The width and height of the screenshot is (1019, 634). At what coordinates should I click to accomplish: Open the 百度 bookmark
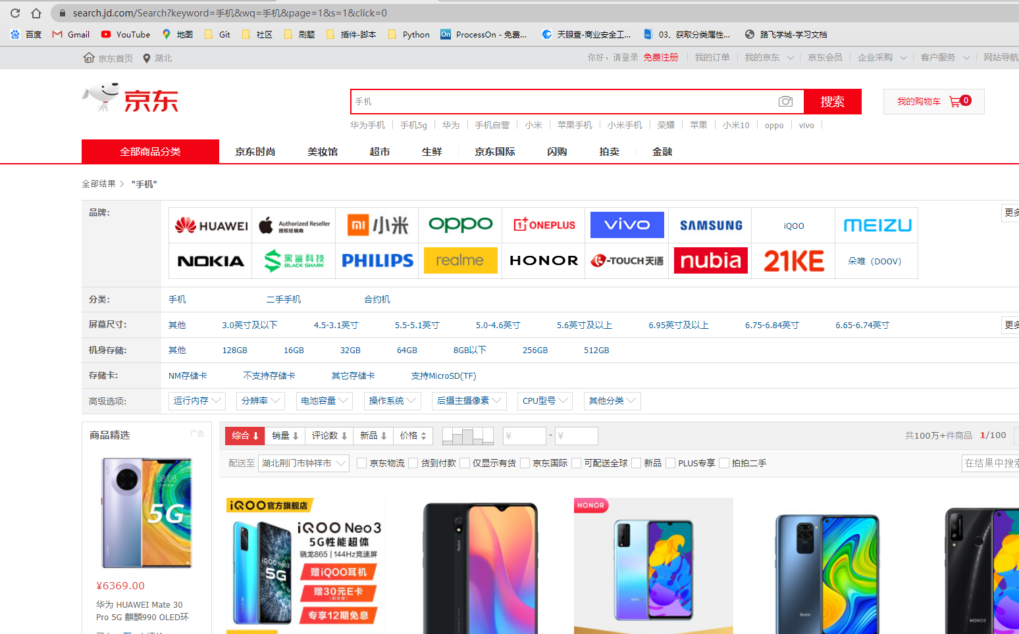[26, 34]
